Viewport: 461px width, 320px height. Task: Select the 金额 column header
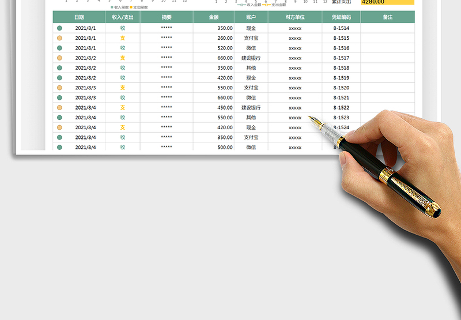(214, 17)
